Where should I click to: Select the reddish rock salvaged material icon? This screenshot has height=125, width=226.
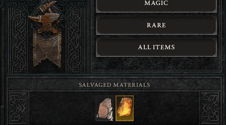pos(105,108)
